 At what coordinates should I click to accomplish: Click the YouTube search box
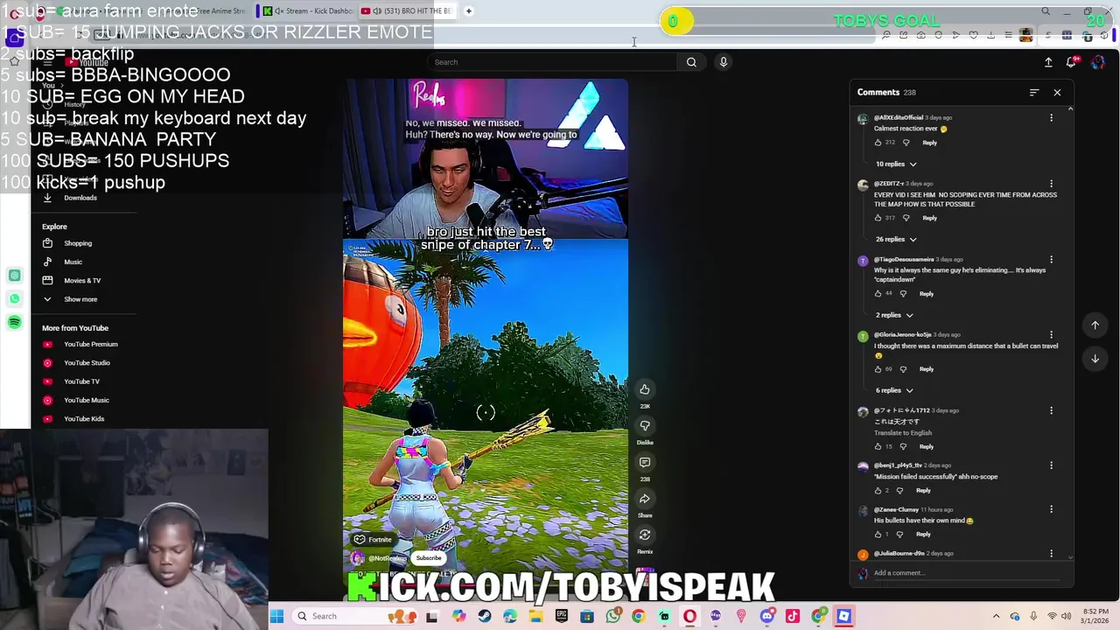point(555,62)
